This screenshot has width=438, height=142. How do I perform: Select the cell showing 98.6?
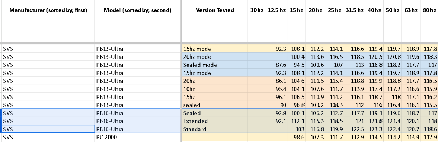pyautogui.click(x=296, y=137)
